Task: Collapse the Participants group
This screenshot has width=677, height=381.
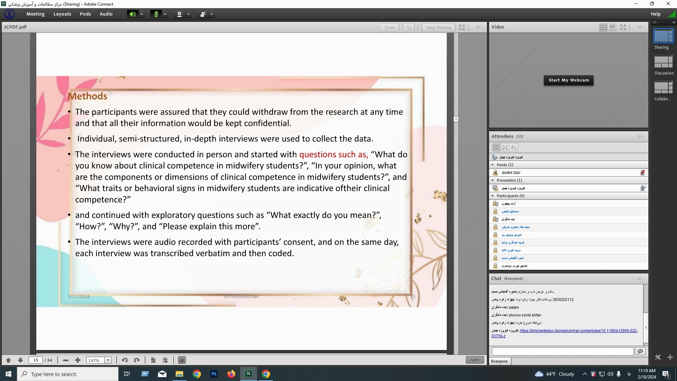Action: 493,196
